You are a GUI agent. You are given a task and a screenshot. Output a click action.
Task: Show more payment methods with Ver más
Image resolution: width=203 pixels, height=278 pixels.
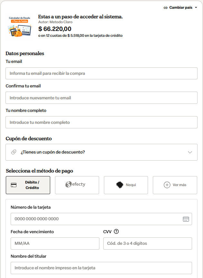(175, 185)
